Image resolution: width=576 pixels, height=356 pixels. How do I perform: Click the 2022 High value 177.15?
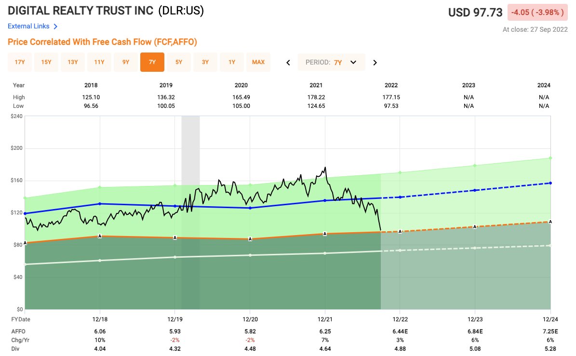[x=391, y=97]
